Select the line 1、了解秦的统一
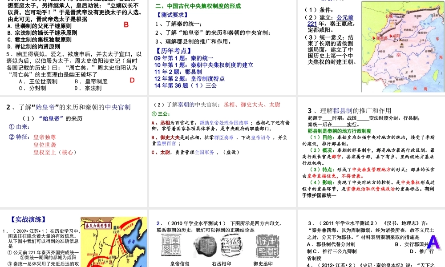 [x=178, y=24]
